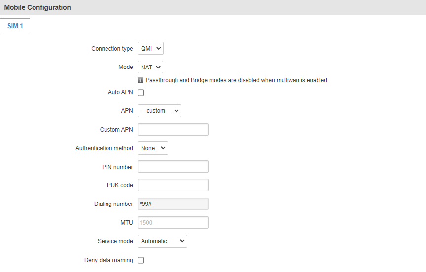Screen dimensions: 426x272
Task: Click the Passthrough and Bridge modes notice text
Action: [x=236, y=80]
